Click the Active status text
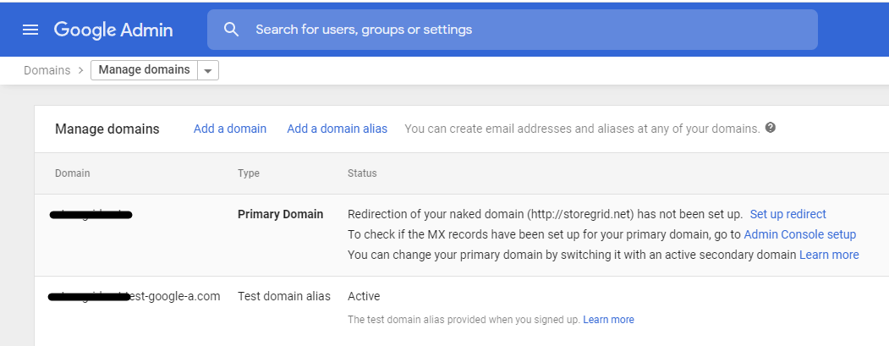 [x=364, y=296]
